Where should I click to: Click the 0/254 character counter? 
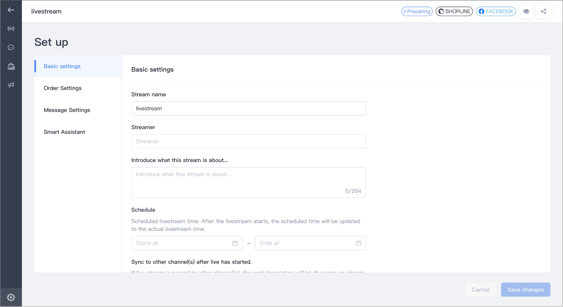353,191
